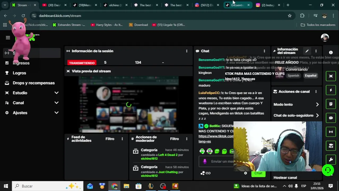The height and width of the screenshot is (191, 339).
Task: Bookmark this page with the star icon
Action: pyautogui.click(x=290, y=16)
